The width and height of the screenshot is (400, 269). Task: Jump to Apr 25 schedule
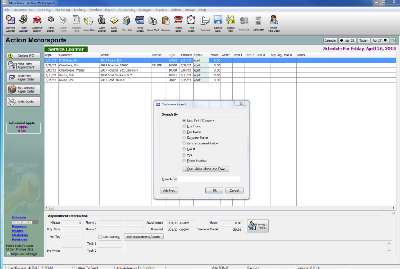click(347, 40)
